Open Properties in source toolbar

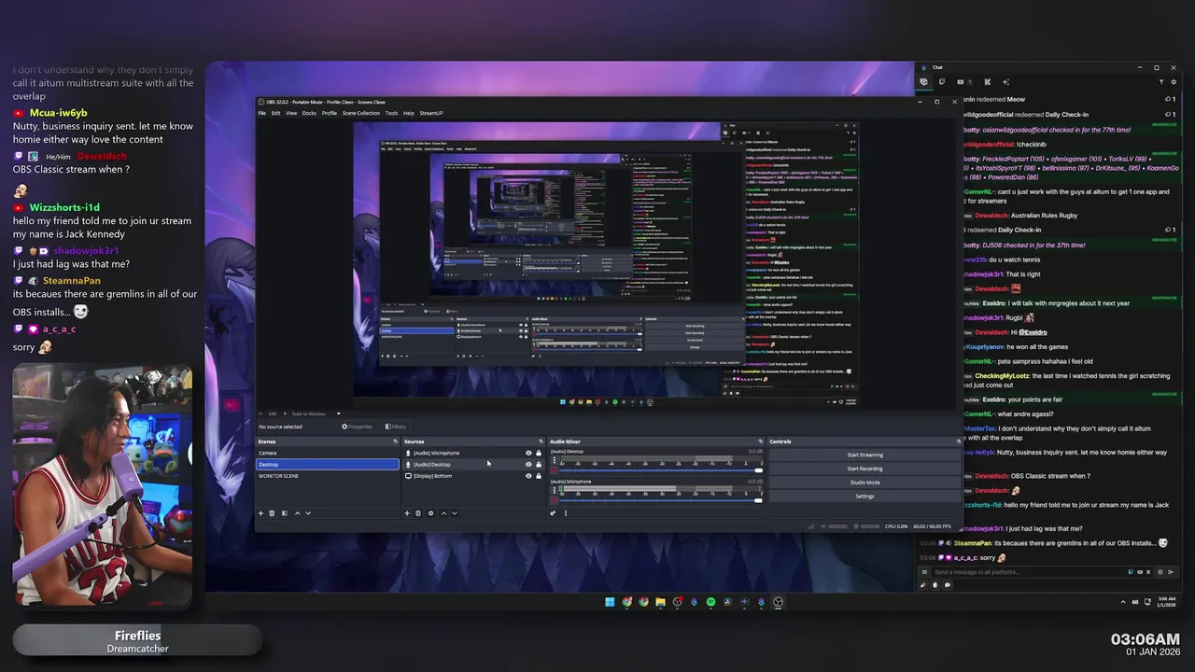[357, 427]
